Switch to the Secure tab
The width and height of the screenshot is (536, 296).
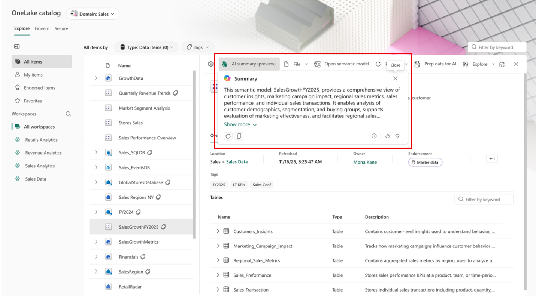click(x=61, y=28)
